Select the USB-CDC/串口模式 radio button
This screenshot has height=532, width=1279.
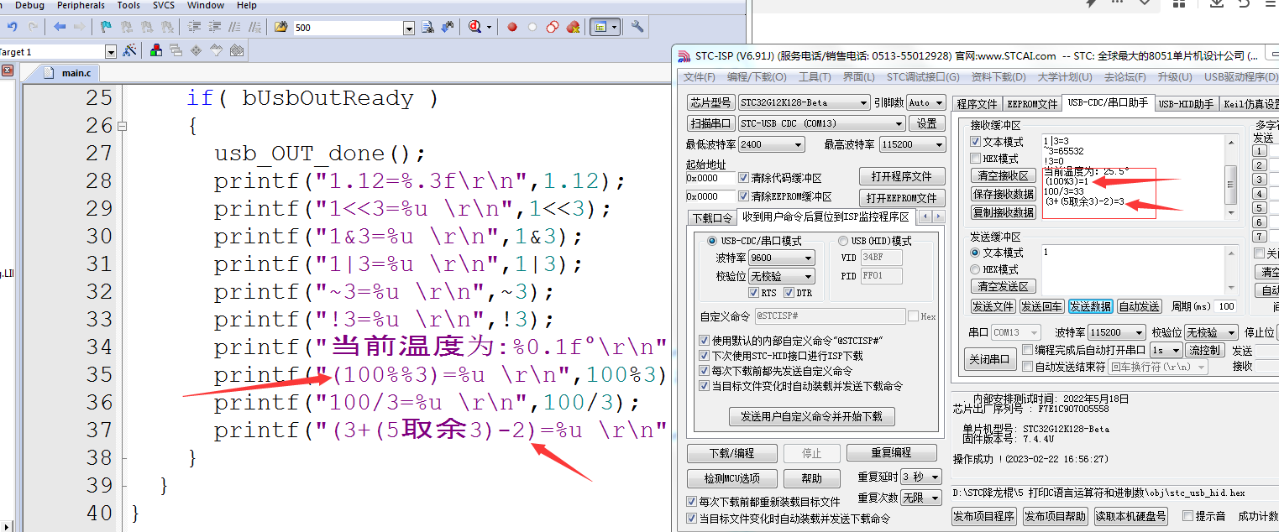(x=712, y=241)
